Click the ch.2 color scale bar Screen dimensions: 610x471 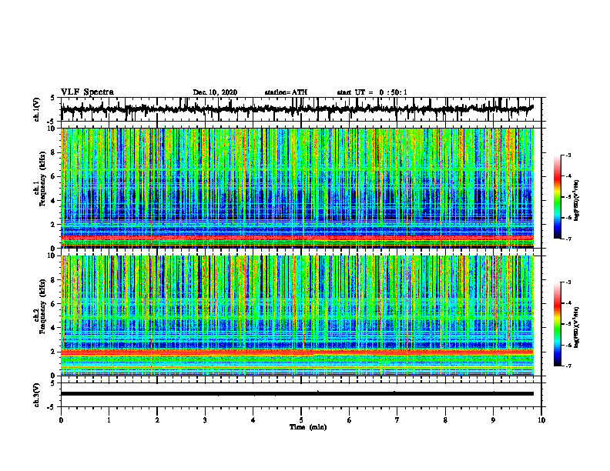pyautogui.click(x=557, y=324)
